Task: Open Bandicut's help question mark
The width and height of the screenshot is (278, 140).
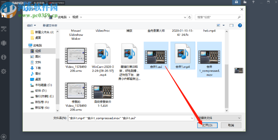Action: [253, 2]
